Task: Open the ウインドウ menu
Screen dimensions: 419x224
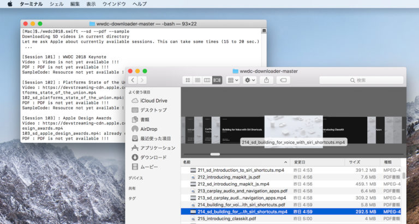Action: 114,4
